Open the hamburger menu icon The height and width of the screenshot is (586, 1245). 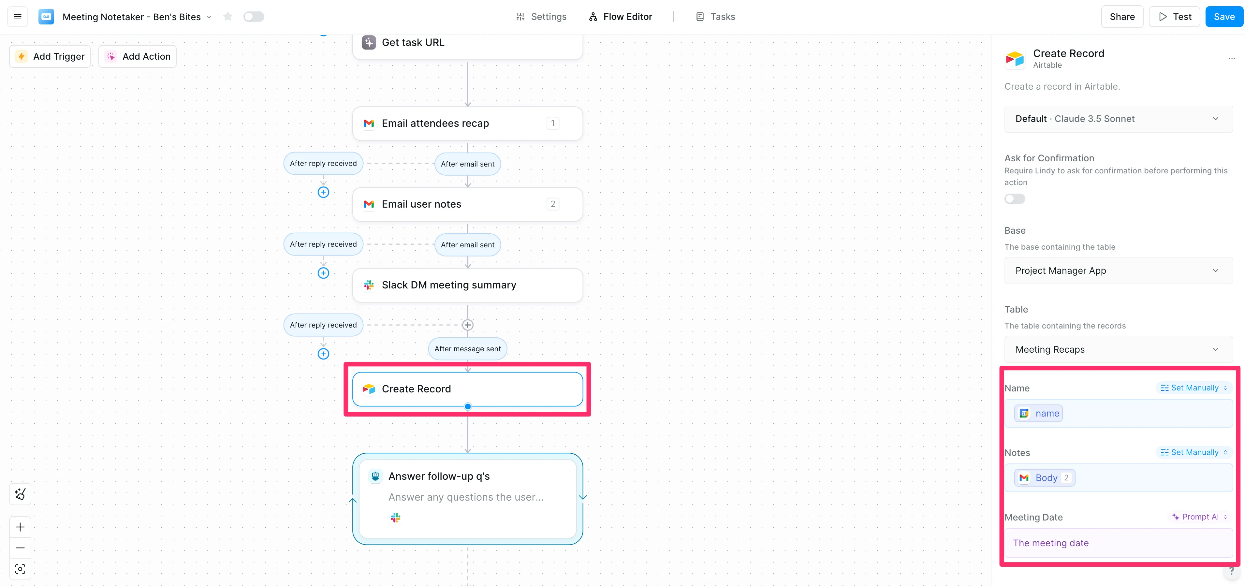(17, 17)
